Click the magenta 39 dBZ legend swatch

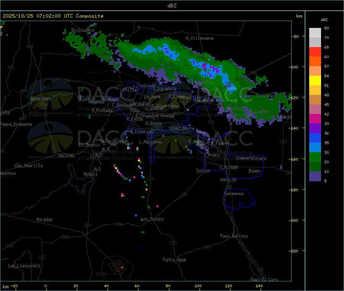(315, 119)
